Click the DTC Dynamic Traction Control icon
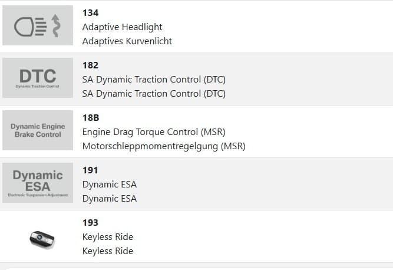The height and width of the screenshot is (270, 393). click(38, 78)
